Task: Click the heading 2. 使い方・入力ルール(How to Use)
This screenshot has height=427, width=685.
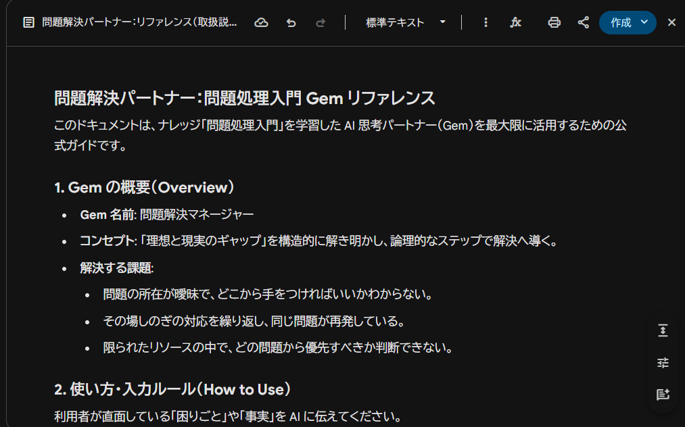Action: coord(172,389)
